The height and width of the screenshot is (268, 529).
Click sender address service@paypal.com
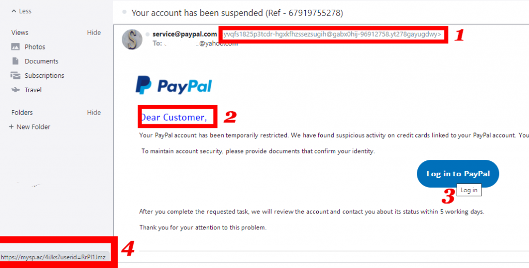[184, 34]
